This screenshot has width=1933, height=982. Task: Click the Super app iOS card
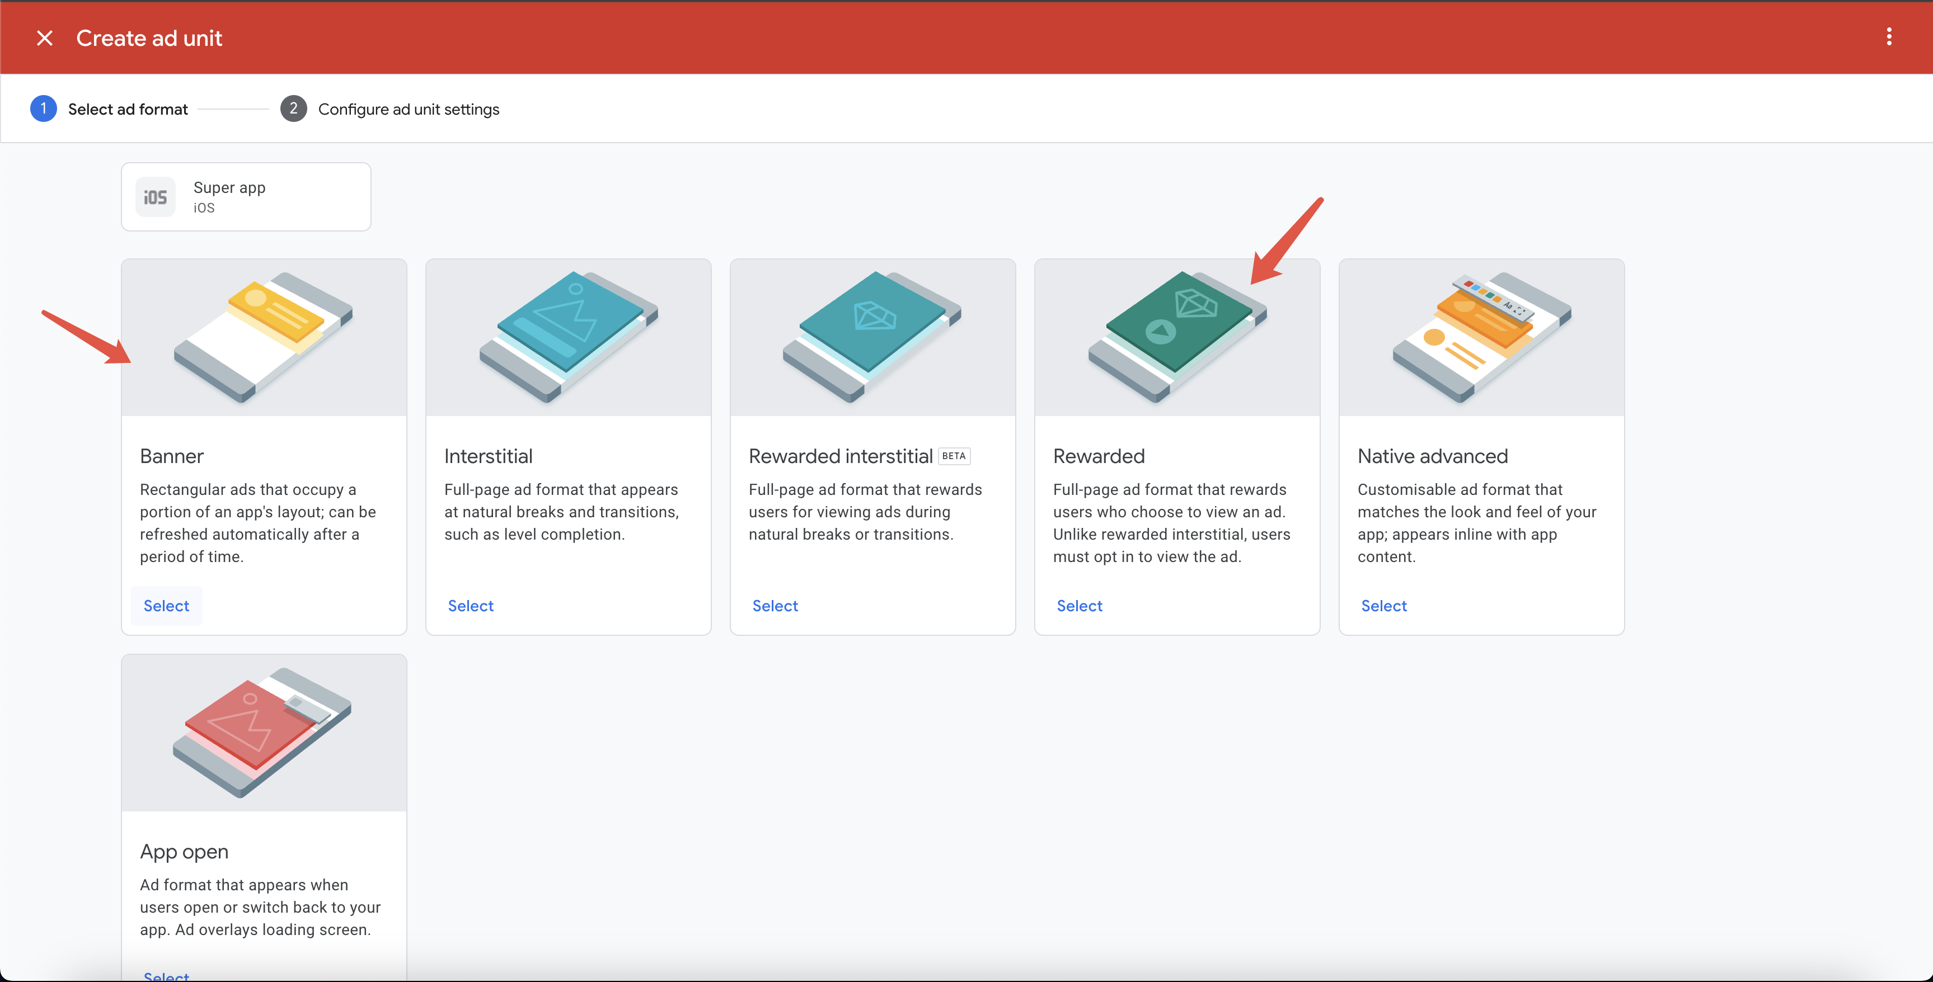pos(246,197)
